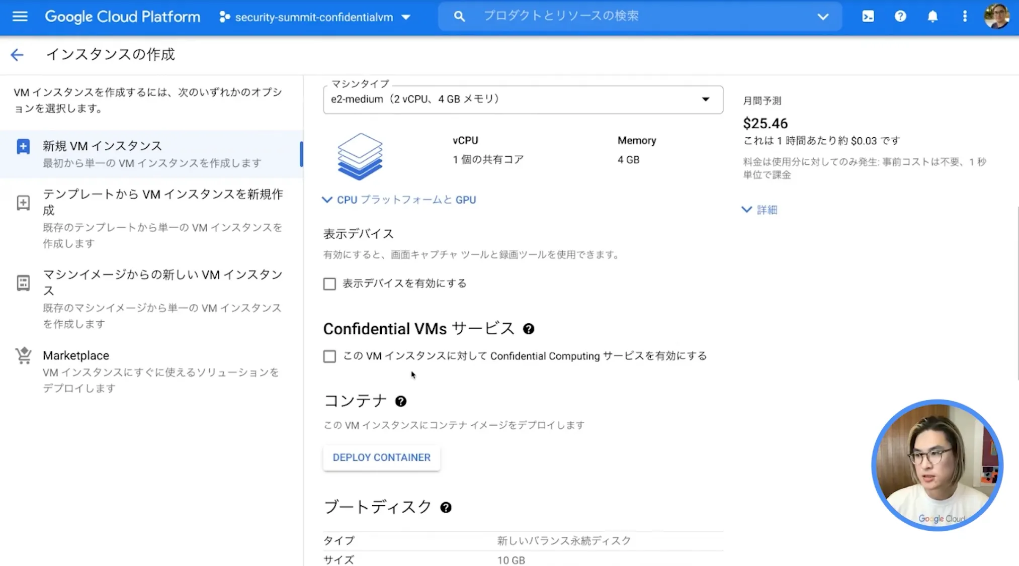The width and height of the screenshot is (1019, 566).
Task: Expand the search bar dropdown arrow
Action: point(823,17)
